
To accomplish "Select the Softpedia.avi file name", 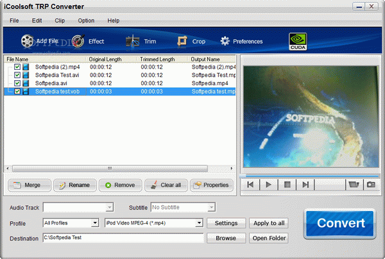I will 51,83.
